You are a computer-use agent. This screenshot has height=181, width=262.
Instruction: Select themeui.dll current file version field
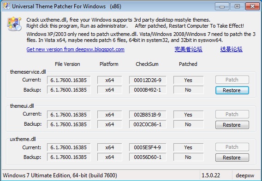point(69,115)
